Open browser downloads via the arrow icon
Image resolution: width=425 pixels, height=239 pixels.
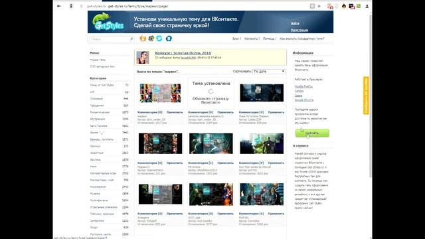point(367,6)
